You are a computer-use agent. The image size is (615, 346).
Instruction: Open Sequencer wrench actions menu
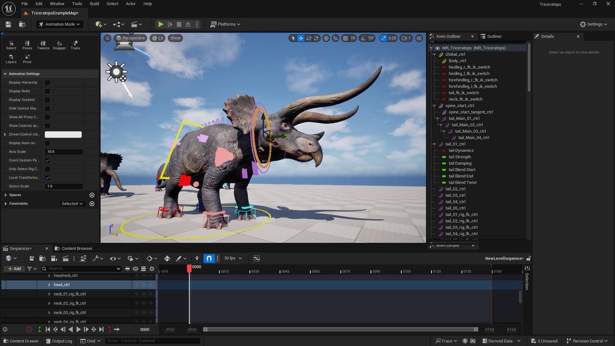pyautogui.click(x=98, y=258)
